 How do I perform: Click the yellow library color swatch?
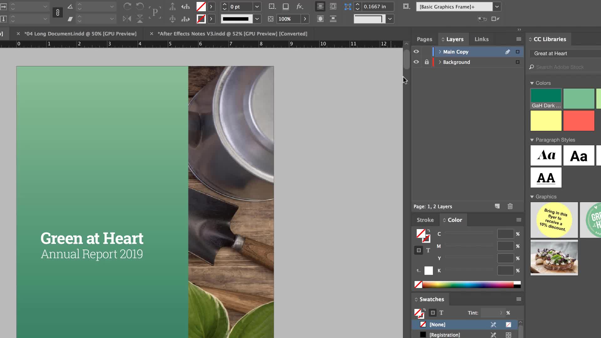tap(546, 120)
